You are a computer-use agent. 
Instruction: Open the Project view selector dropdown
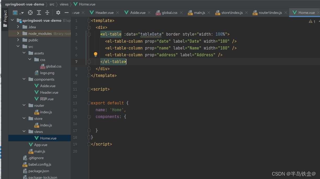coord(18,13)
